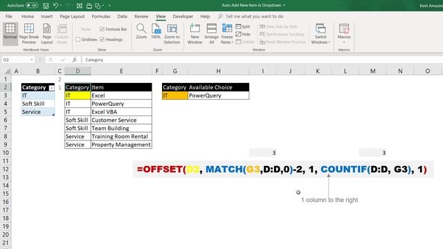
Task: Open a New Window
Action: pyautogui.click(x=195, y=34)
